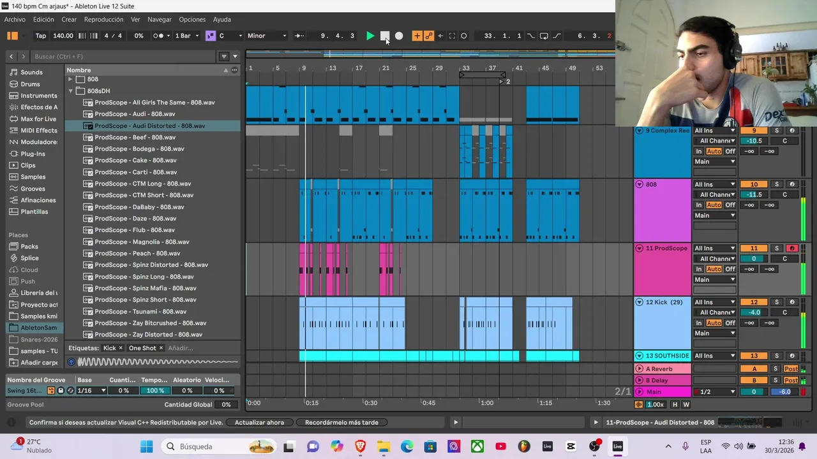Image resolution: width=817 pixels, height=459 pixels.
Task: Click Recordármelo más tarde button
Action: pos(341,422)
